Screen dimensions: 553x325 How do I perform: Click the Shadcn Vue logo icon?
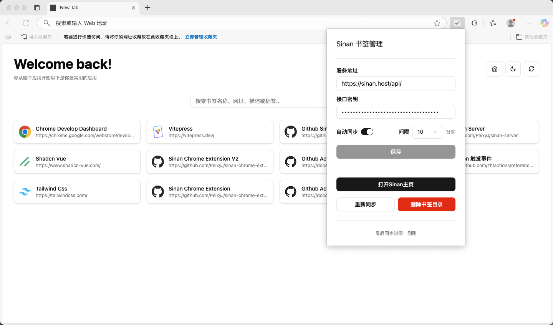click(25, 162)
